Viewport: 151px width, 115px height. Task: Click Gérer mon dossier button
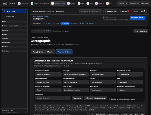[x=141, y=31]
